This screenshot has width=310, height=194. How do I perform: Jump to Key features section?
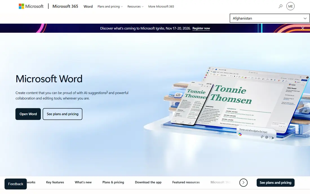[x=55, y=182]
